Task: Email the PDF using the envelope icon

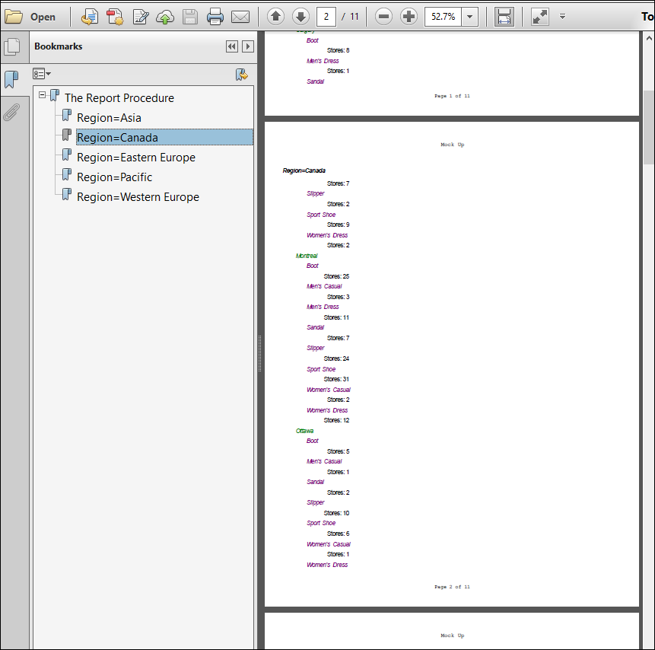Action: (x=240, y=16)
